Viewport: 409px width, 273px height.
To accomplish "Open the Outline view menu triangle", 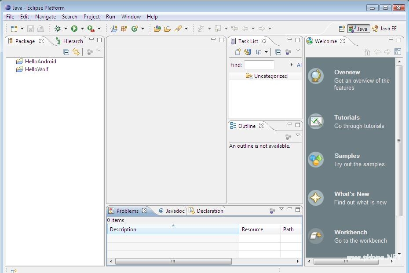I will pyautogui.click(x=298, y=135).
